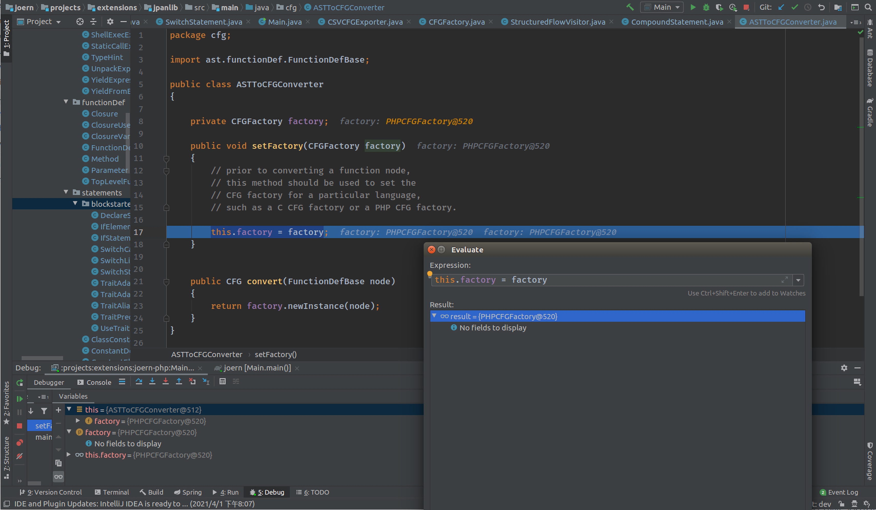Show hidden editor tabs list

855,22
